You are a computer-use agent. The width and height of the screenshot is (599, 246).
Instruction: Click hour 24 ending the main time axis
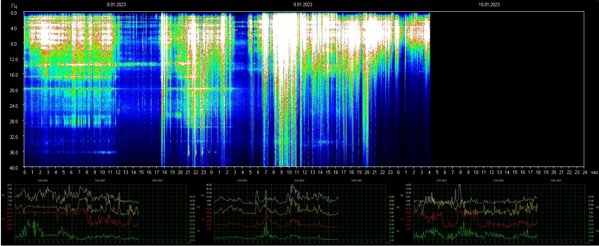point(584,172)
